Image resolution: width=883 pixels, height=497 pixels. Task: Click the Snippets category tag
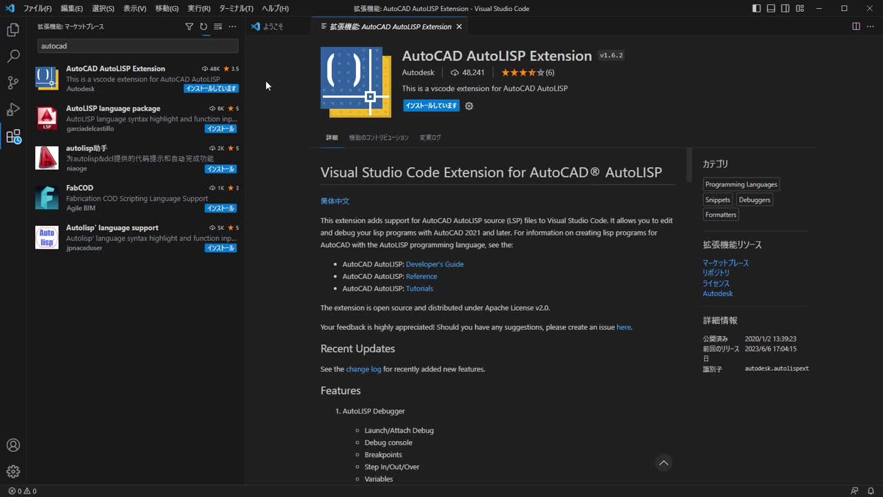pyautogui.click(x=717, y=199)
